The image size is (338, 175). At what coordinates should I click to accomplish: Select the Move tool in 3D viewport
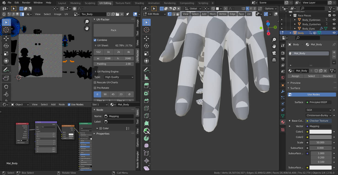[x=146, y=38]
